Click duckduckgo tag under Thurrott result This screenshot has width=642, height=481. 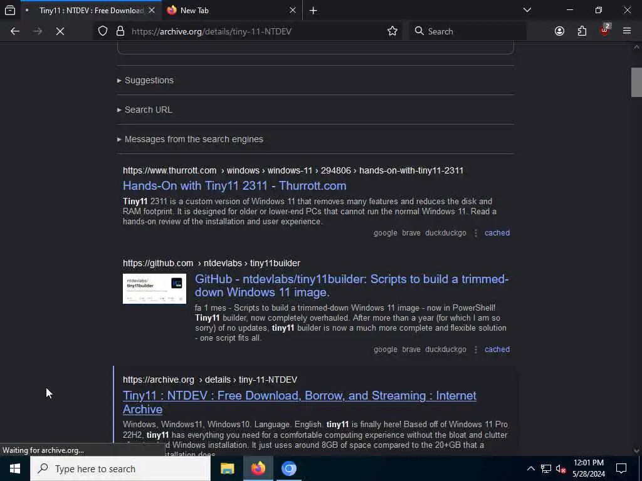(446, 233)
